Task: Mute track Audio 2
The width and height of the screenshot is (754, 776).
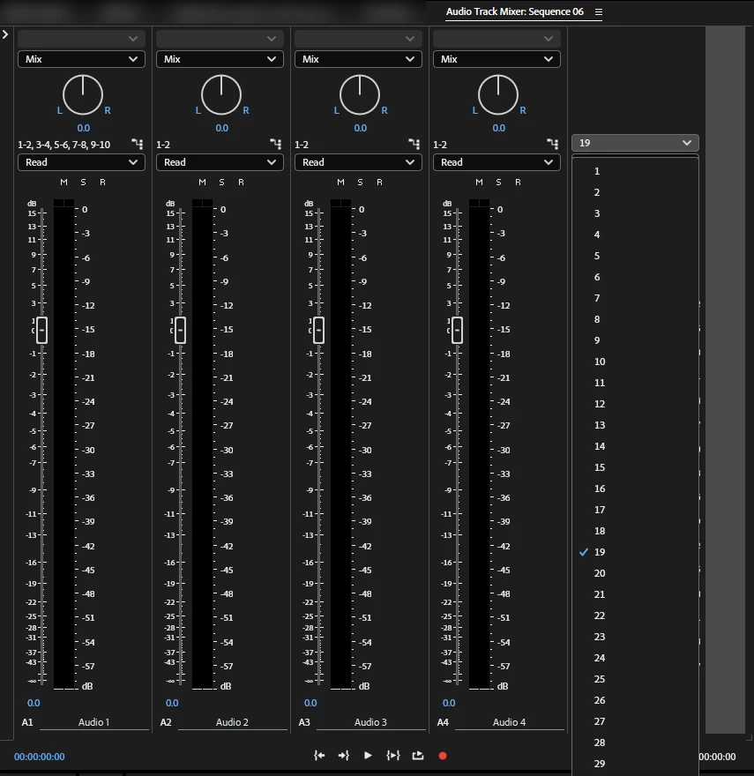Action: click(x=203, y=183)
